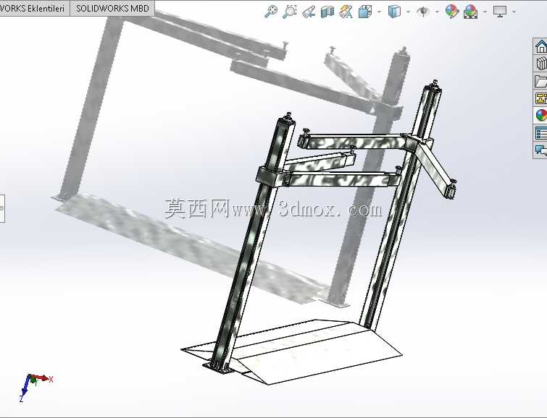The width and height of the screenshot is (547, 418).
Task: Open the Custom Properties task pane
Action: click(540, 133)
